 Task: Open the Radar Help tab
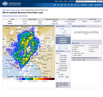(x=92, y=19)
